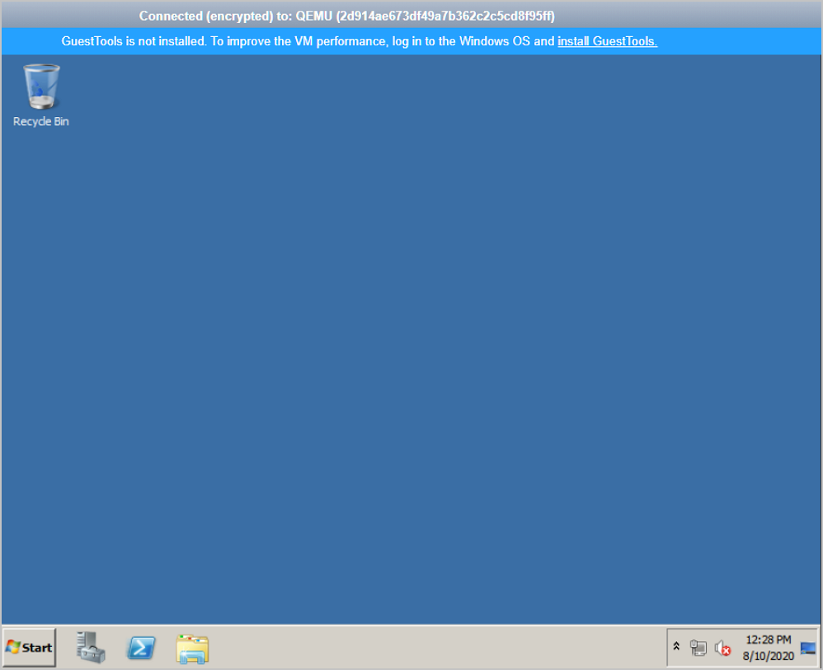Click the Recycle Bin text label
823x670 pixels.
pyautogui.click(x=41, y=122)
